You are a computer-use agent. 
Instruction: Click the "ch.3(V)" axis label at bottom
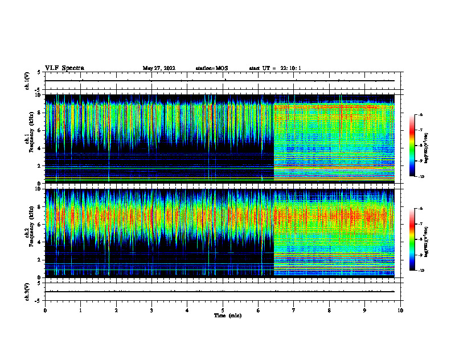tap(27, 292)
